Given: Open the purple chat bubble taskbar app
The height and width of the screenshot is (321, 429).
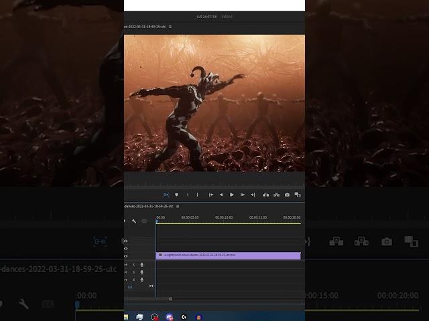Looking at the screenshot, I should (170, 317).
